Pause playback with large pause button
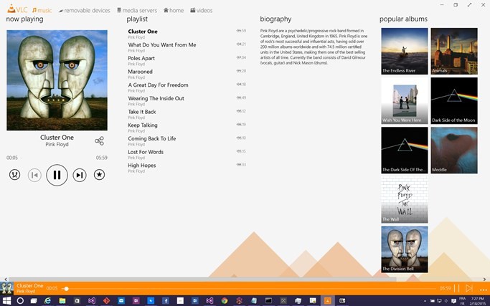This screenshot has width=490, height=306. tap(57, 175)
